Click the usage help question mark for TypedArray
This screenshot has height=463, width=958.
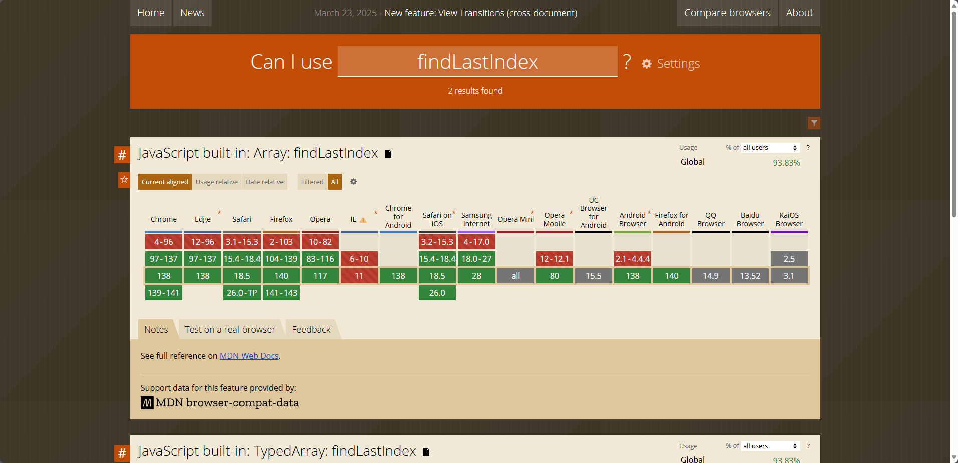tap(808, 446)
